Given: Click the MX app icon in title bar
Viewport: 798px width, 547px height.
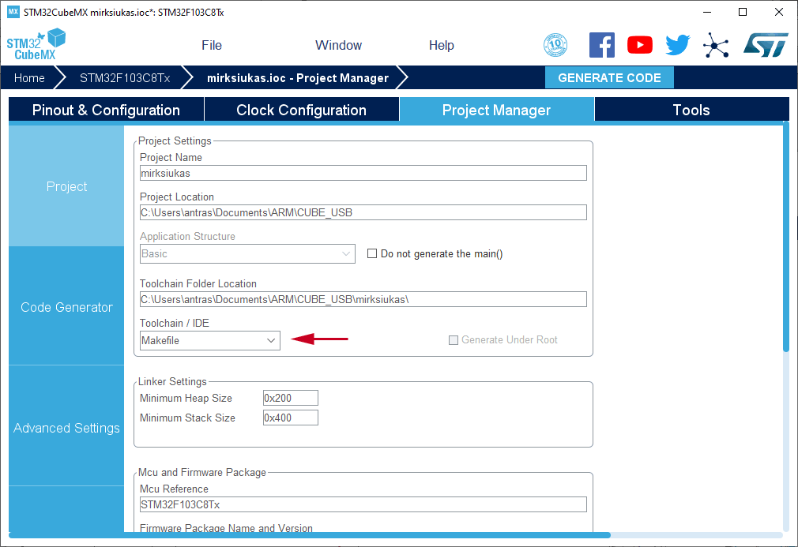Looking at the screenshot, I should [13, 12].
